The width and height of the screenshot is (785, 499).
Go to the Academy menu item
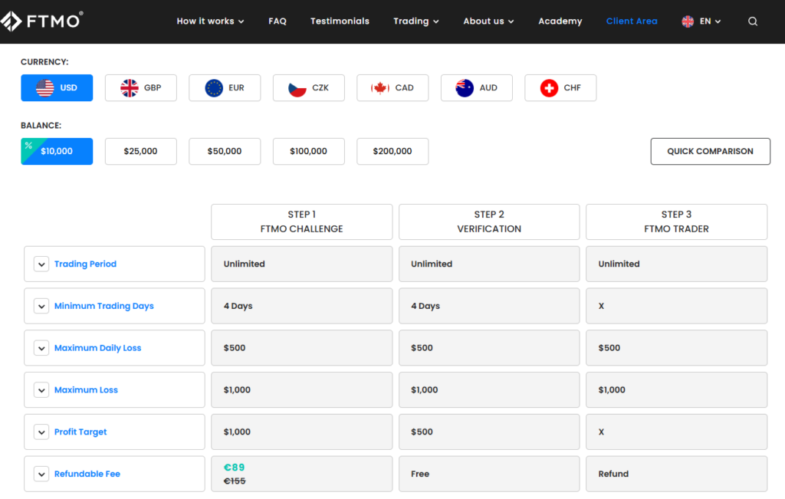[560, 21]
